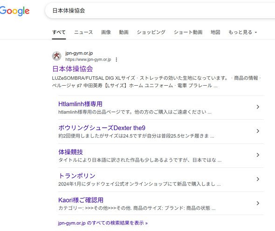
Task: Click the jpn-gym.or.jp site favicon
Action: click(57, 56)
